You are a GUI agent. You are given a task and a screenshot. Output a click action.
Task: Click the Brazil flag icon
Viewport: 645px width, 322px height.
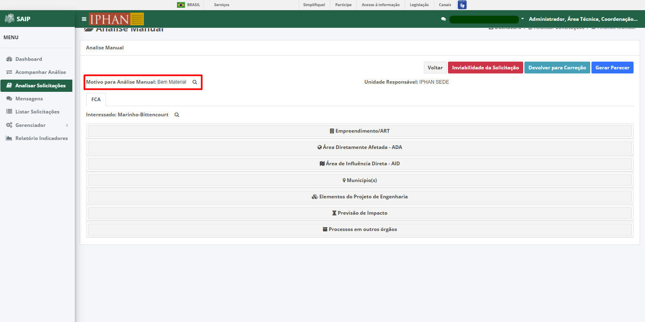point(181,5)
